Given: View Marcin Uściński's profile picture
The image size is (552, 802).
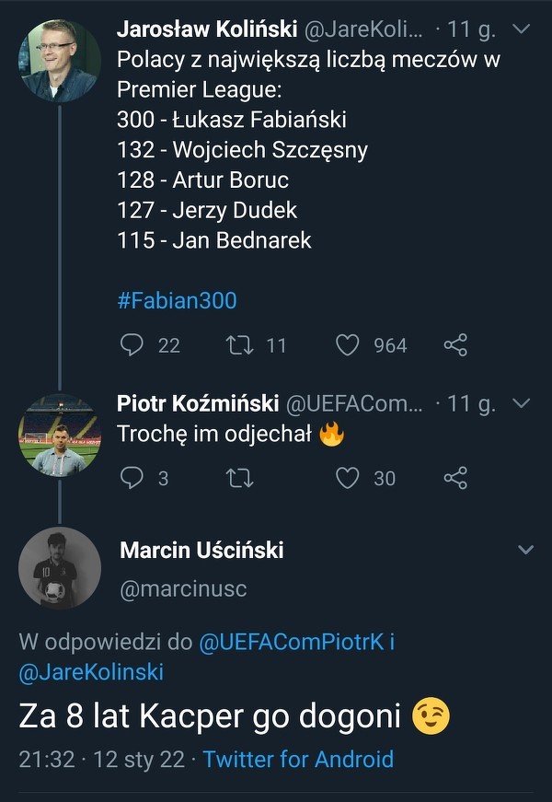Looking at the screenshot, I should 59,567.
